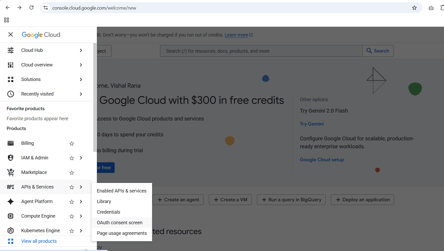
Task: Click the Try Gemini link
Action: click(312, 124)
